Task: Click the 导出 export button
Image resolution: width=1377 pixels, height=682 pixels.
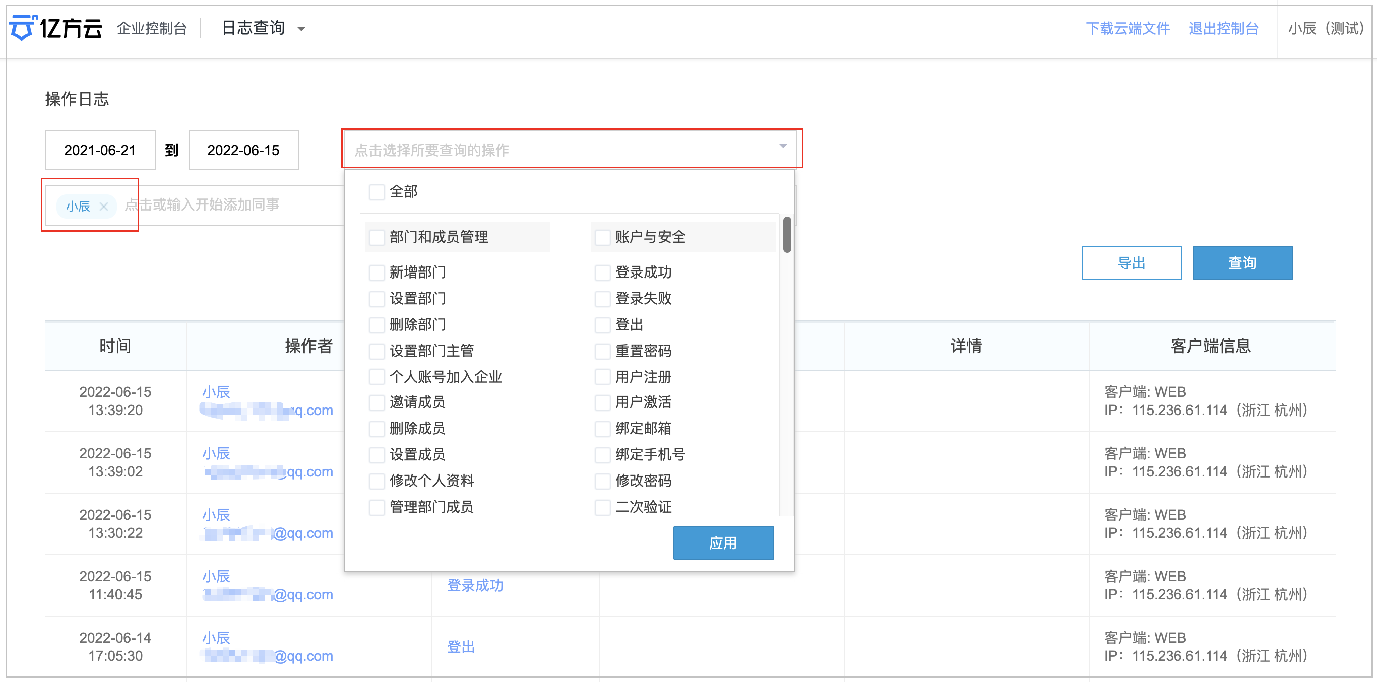Action: click(1132, 263)
